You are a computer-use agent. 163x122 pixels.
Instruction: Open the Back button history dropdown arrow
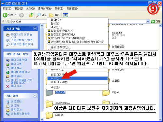(x=16, y=15)
